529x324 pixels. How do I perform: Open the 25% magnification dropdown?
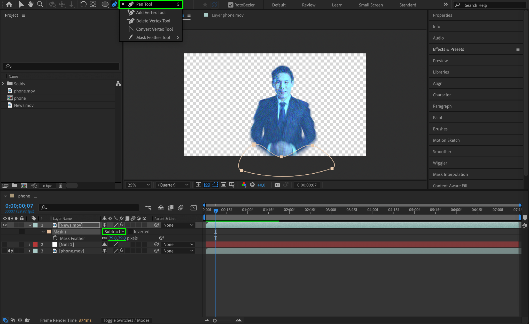pyautogui.click(x=138, y=185)
